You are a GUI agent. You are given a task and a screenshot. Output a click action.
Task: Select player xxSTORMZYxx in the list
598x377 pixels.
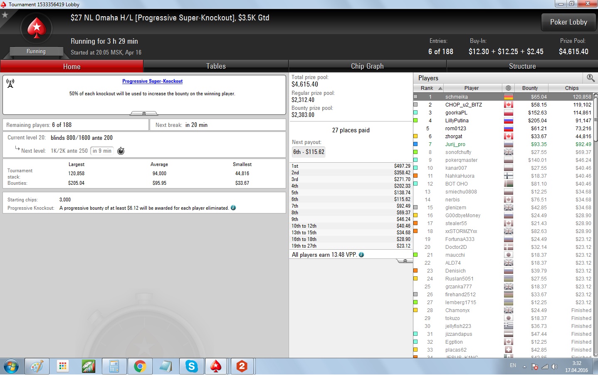(503, 231)
